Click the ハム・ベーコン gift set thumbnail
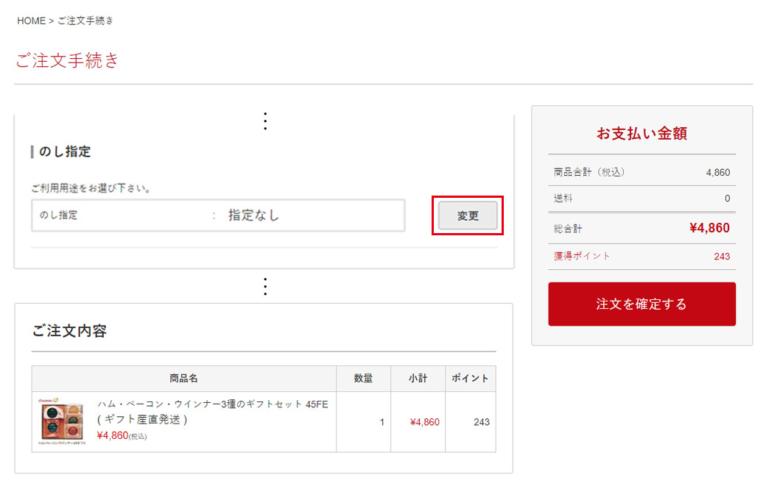The width and height of the screenshot is (780, 500). (x=63, y=419)
